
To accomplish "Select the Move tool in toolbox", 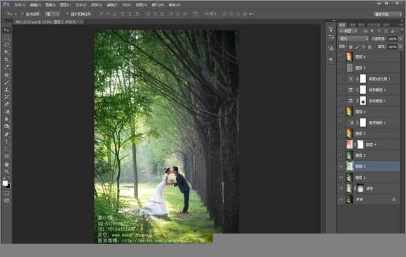I will coord(6,30).
